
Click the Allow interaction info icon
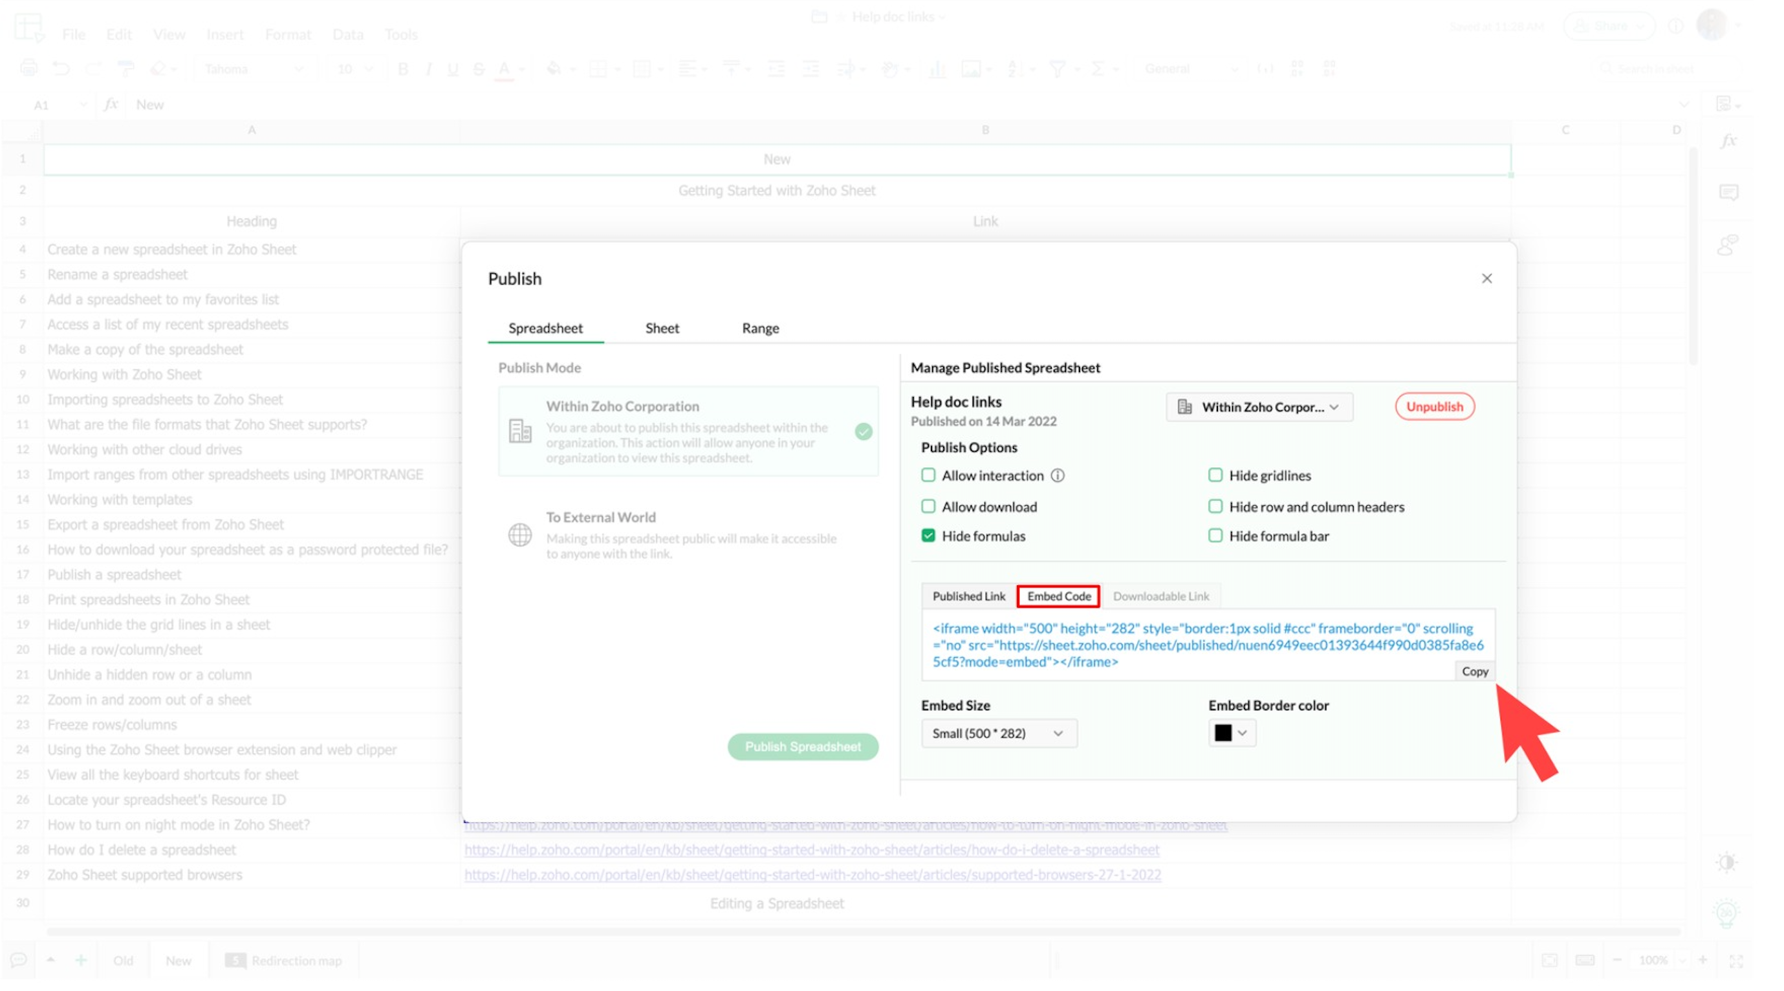click(1057, 475)
